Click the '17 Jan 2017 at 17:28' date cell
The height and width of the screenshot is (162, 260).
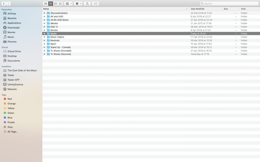(201, 23)
